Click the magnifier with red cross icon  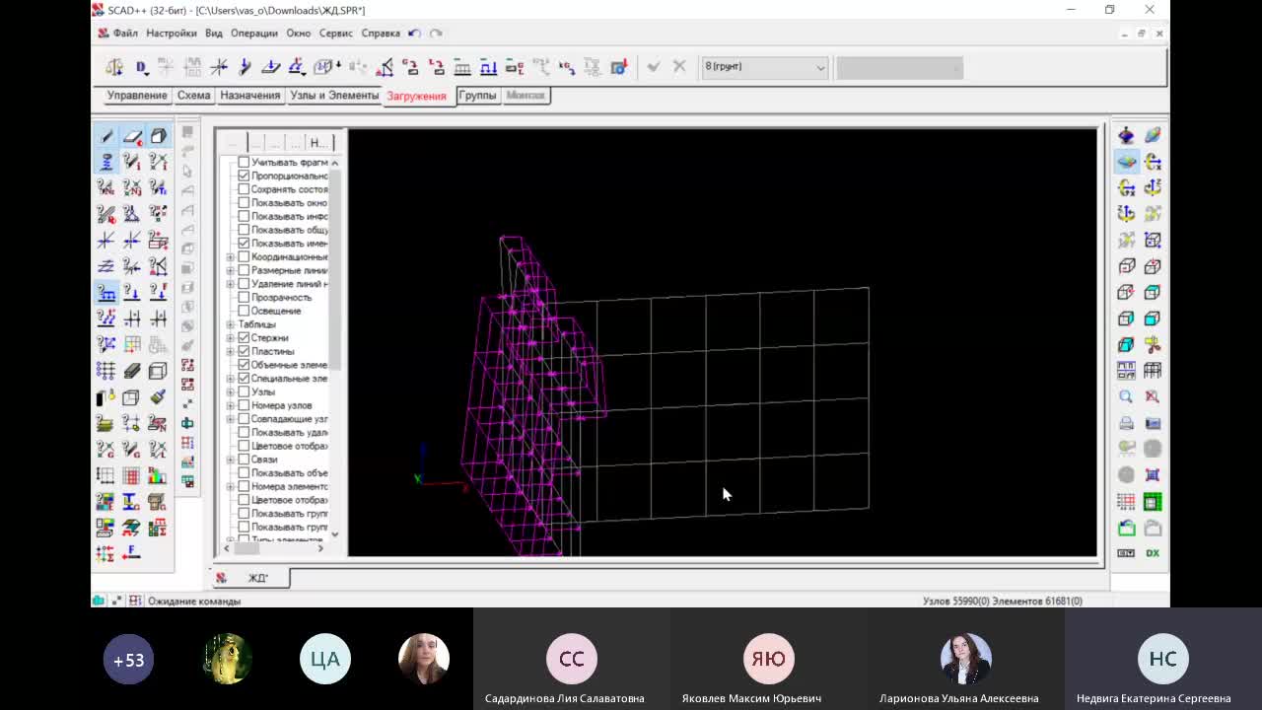pos(1153,396)
